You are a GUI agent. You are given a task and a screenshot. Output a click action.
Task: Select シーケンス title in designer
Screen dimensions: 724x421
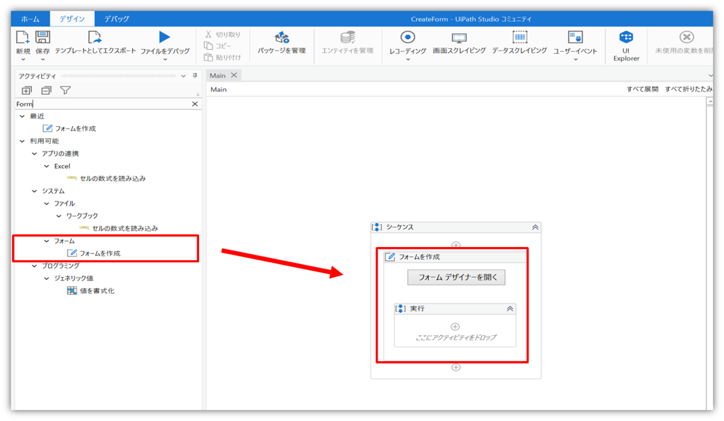[x=399, y=227]
